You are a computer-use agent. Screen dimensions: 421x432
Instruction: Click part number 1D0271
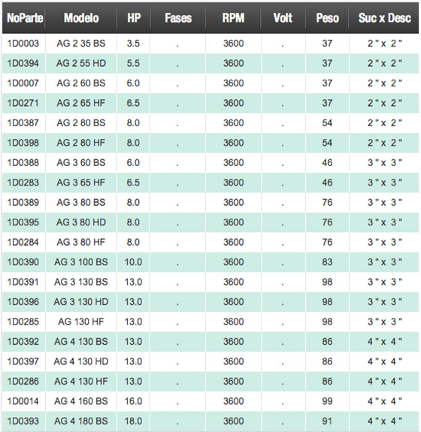(23, 103)
